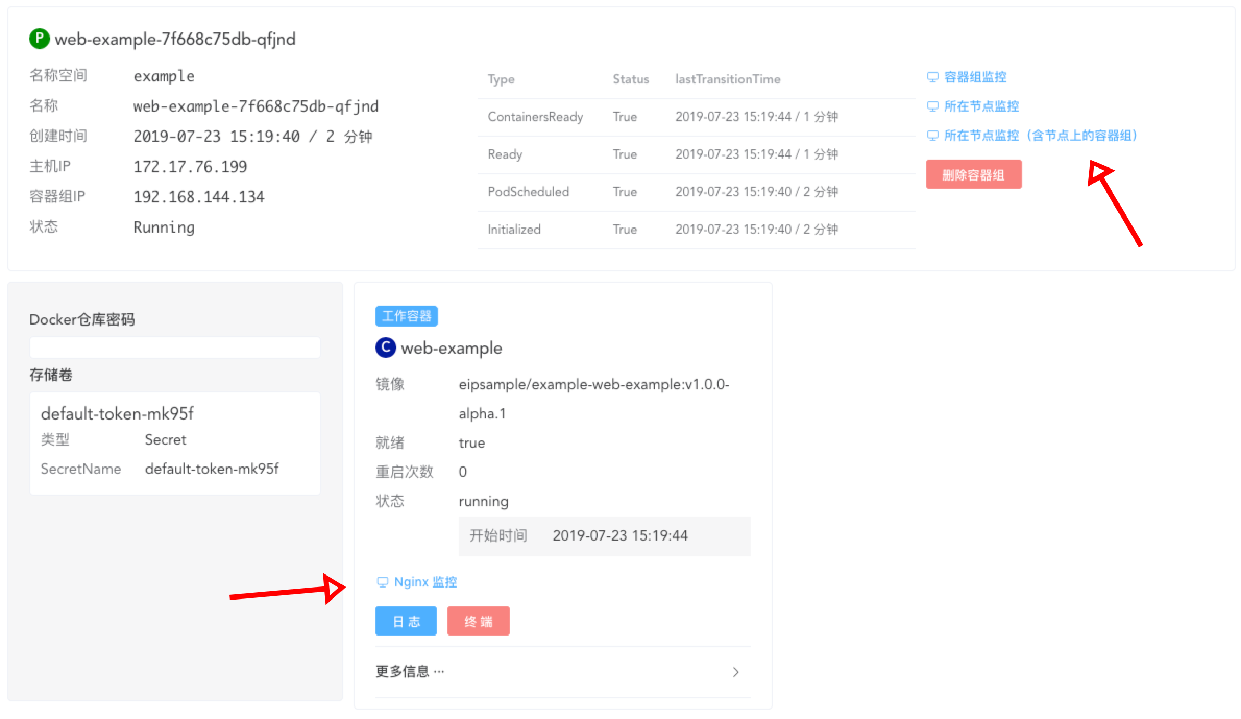The image size is (1241, 719).
Task: Click the image eipsample/example-web-example value
Action: [594, 399]
